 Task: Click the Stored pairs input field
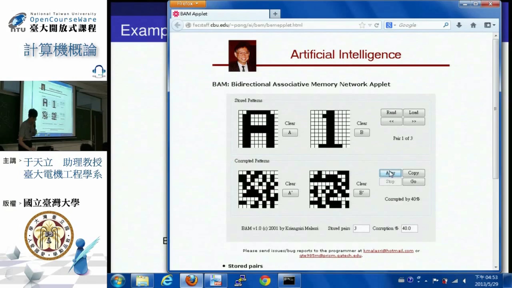361,228
